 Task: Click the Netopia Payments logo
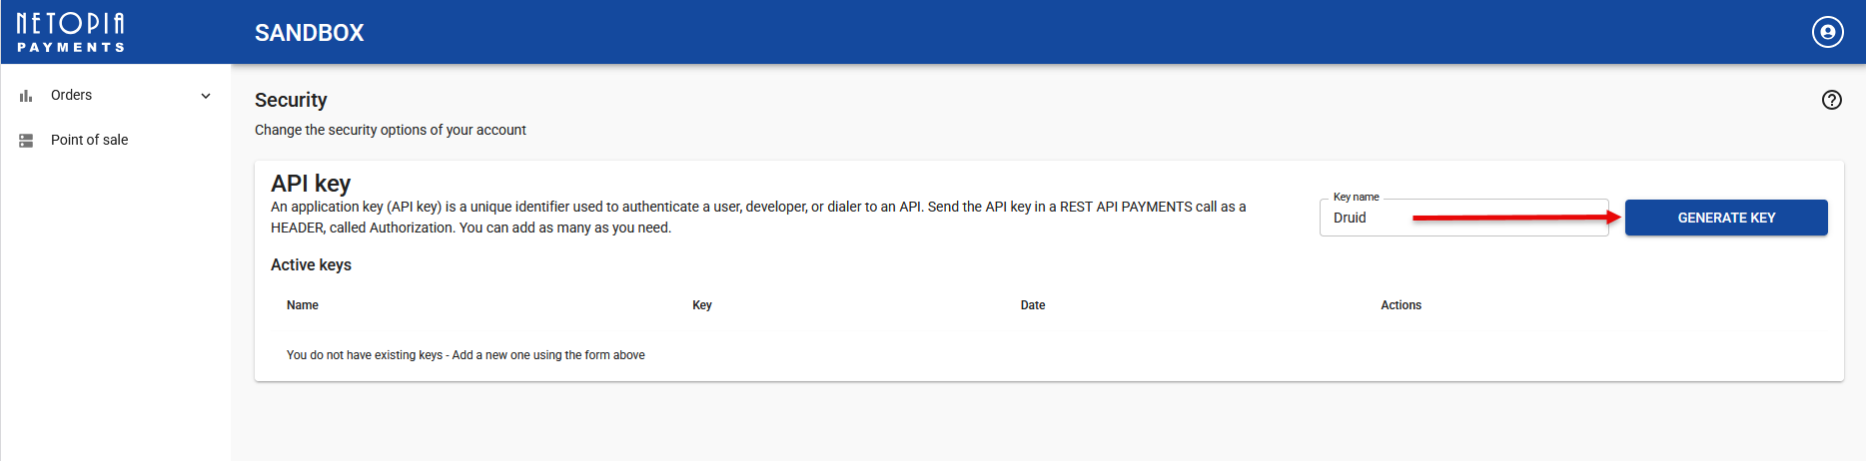pyautogui.click(x=70, y=32)
